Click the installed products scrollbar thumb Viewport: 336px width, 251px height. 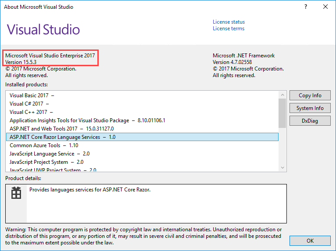click(x=282, y=113)
